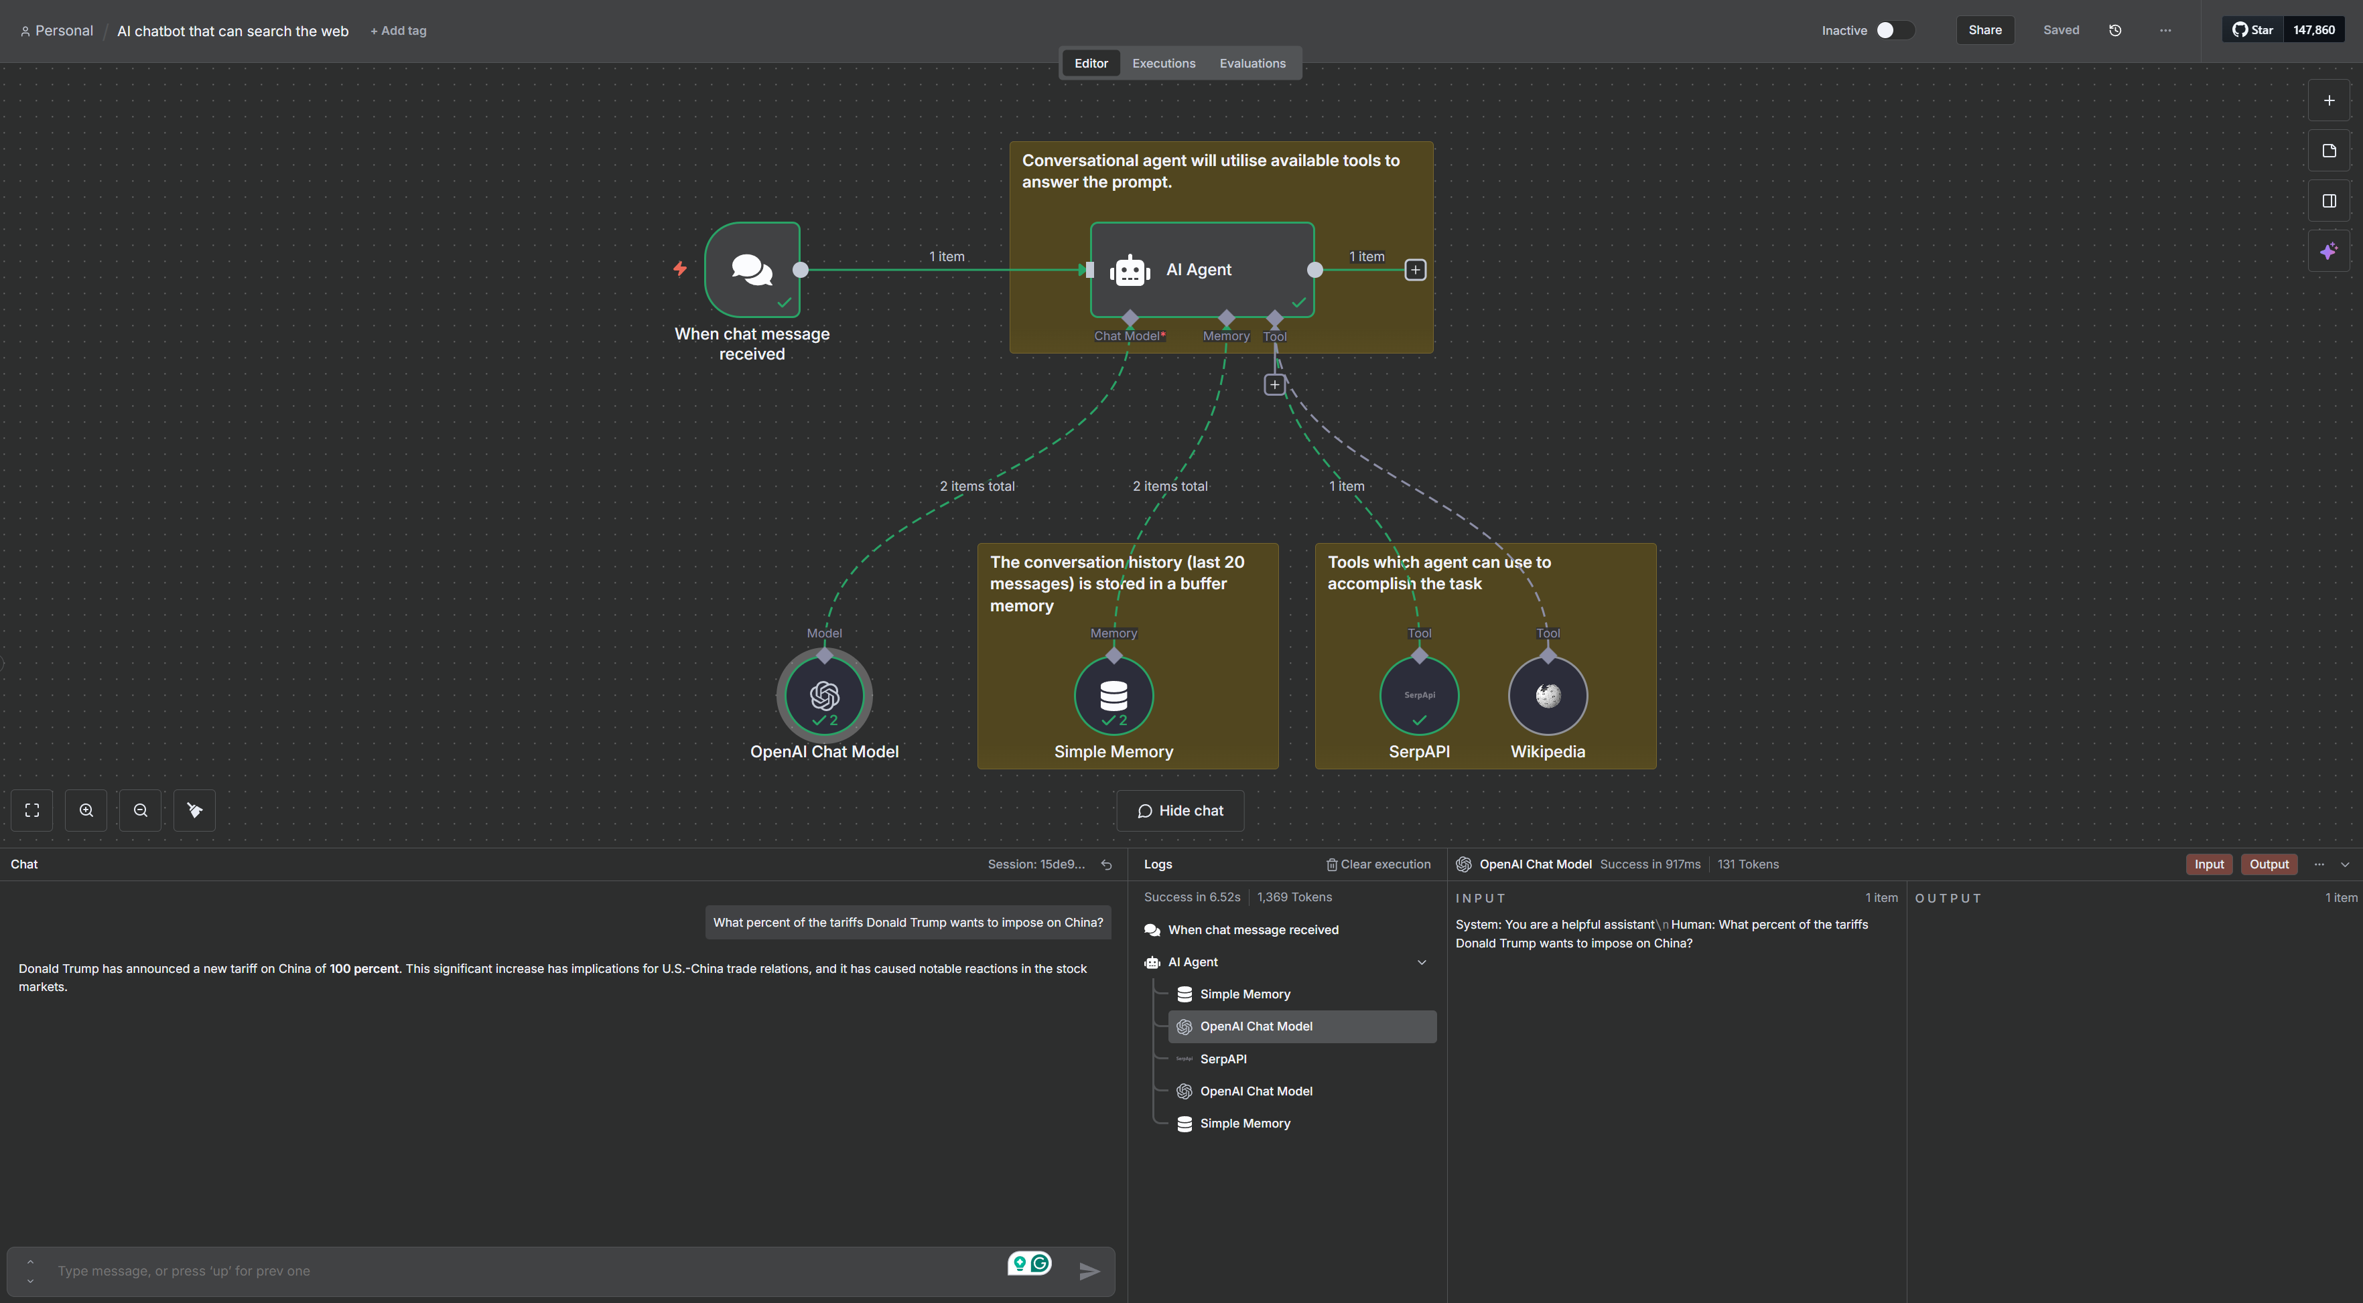Toggle the Input panel button
The width and height of the screenshot is (2363, 1303).
pyautogui.click(x=2208, y=864)
